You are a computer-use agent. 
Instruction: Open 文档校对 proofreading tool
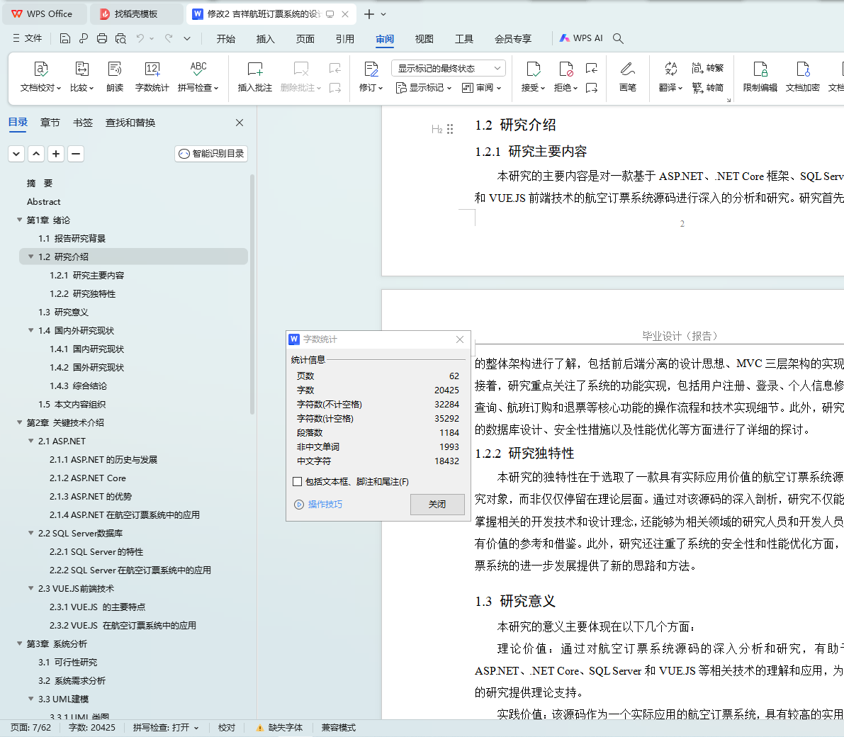tap(41, 76)
